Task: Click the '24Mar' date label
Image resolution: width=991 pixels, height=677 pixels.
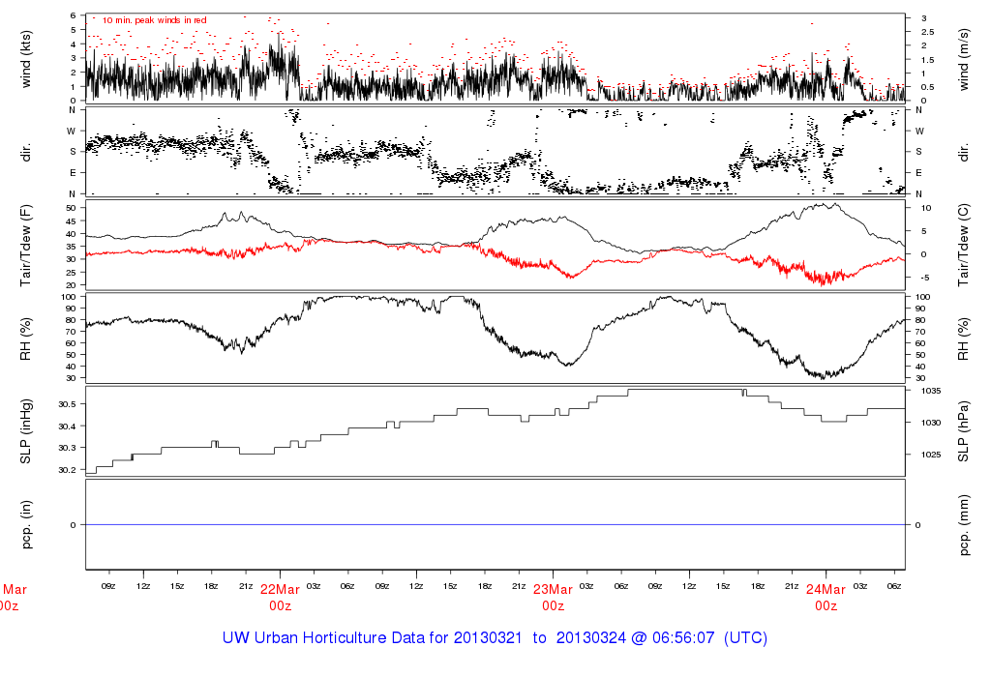Action: click(x=826, y=589)
